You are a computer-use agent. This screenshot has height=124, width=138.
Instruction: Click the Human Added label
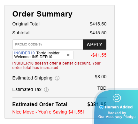pyautogui.click(x=119, y=107)
